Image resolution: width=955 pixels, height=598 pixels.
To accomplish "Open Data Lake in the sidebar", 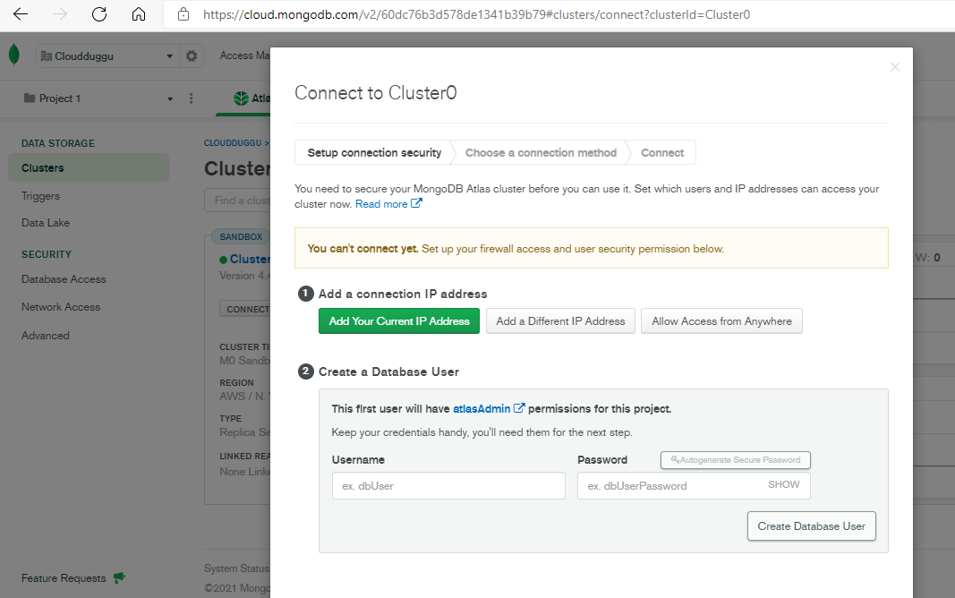I will coord(45,223).
